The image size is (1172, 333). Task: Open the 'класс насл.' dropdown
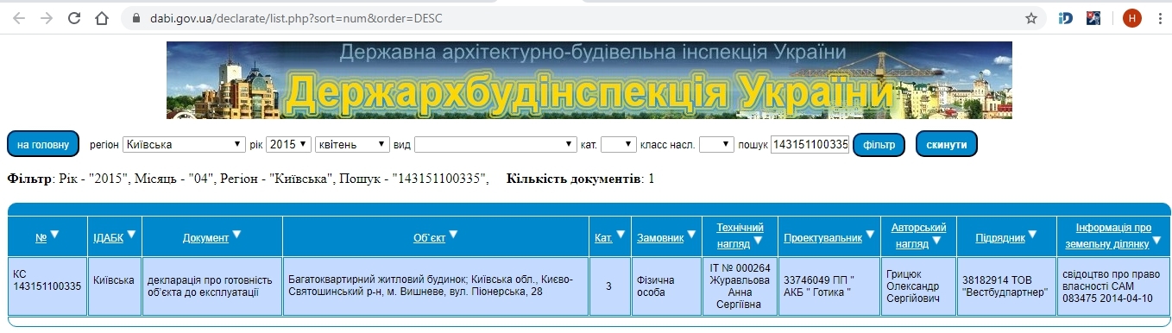(x=716, y=144)
